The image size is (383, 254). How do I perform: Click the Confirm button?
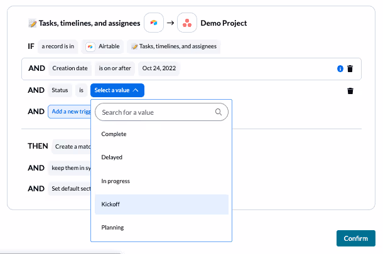(x=355, y=238)
